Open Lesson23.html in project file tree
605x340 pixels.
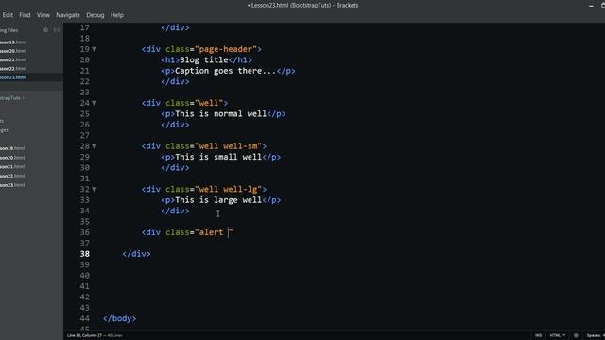[x=12, y=185]
